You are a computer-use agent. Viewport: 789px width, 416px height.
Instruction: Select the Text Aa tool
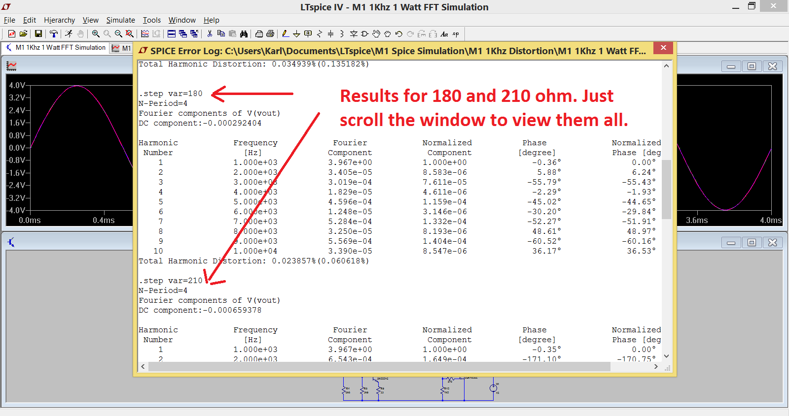click(444, 34)
